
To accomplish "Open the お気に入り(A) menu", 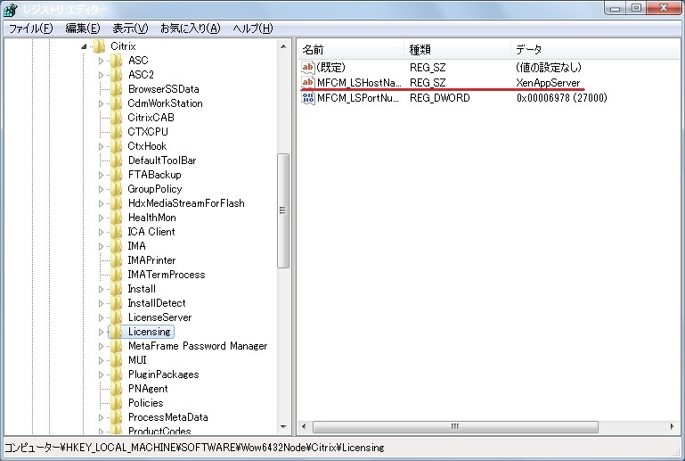I will (x=190, y=29).
